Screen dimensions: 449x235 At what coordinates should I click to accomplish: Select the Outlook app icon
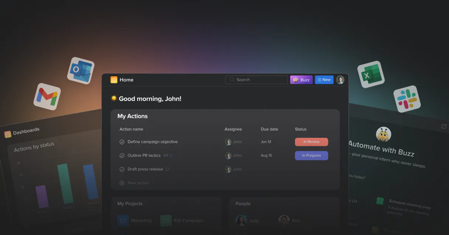tap(80, 70)
